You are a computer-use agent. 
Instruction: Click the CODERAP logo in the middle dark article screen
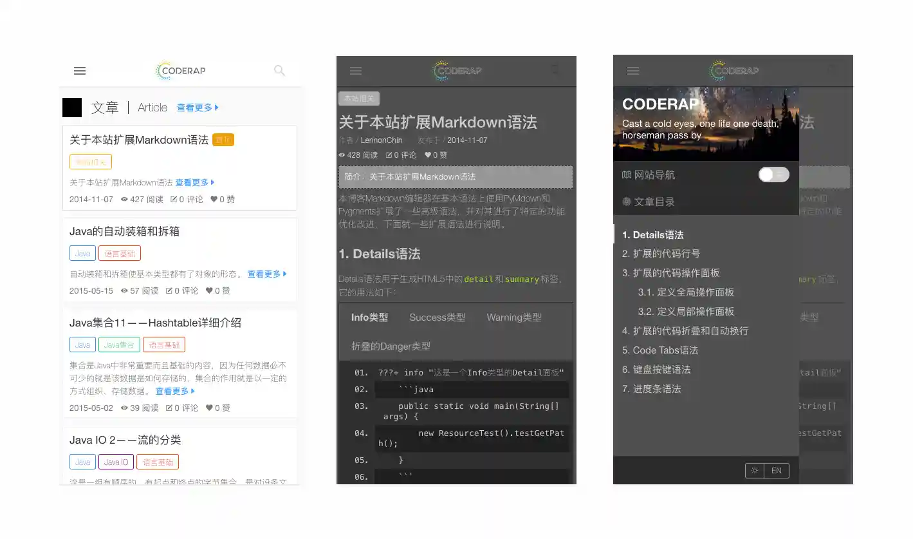coord(457,71)
